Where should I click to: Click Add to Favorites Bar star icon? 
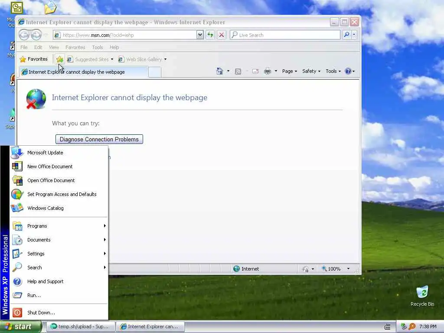coord(60,59)
